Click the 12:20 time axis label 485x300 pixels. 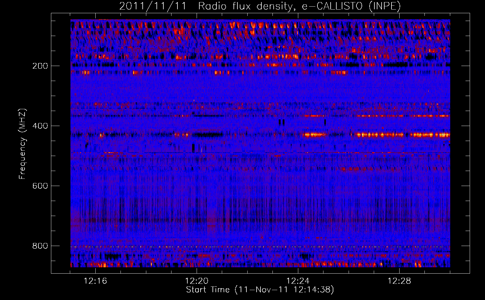[x=197, y=281]
